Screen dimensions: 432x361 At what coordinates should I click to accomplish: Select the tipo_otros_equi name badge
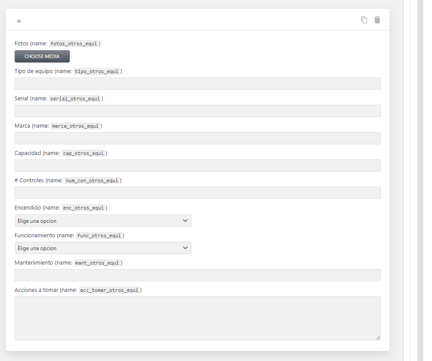coord(97,71)
